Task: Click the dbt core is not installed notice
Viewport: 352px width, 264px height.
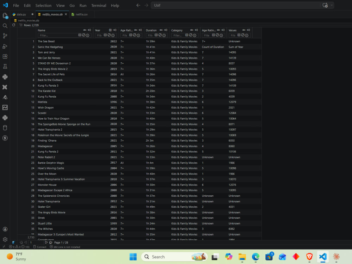Action: (65, 247)
